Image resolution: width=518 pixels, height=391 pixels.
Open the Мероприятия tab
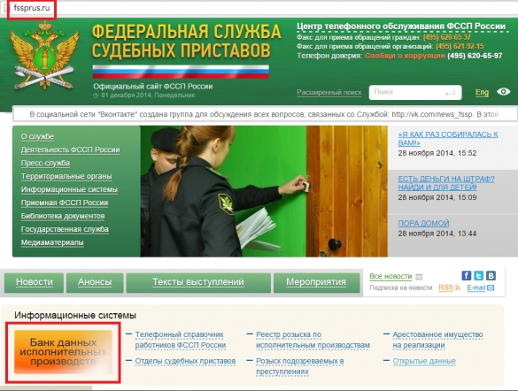316,282
